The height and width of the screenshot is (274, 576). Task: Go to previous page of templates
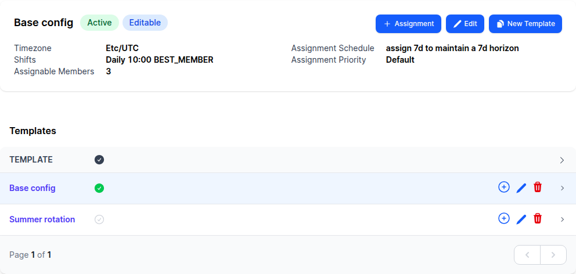527,255
